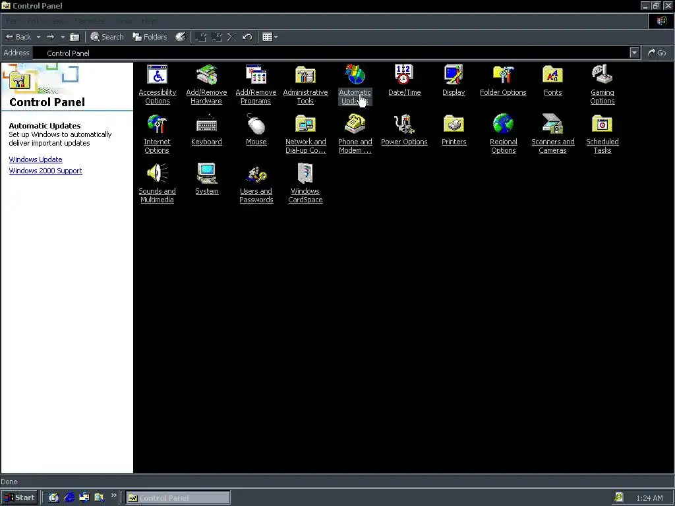Screen dimensions: 675x506
Task: Open Power Options
Action: pyautogui.click(x=404, y=130)
